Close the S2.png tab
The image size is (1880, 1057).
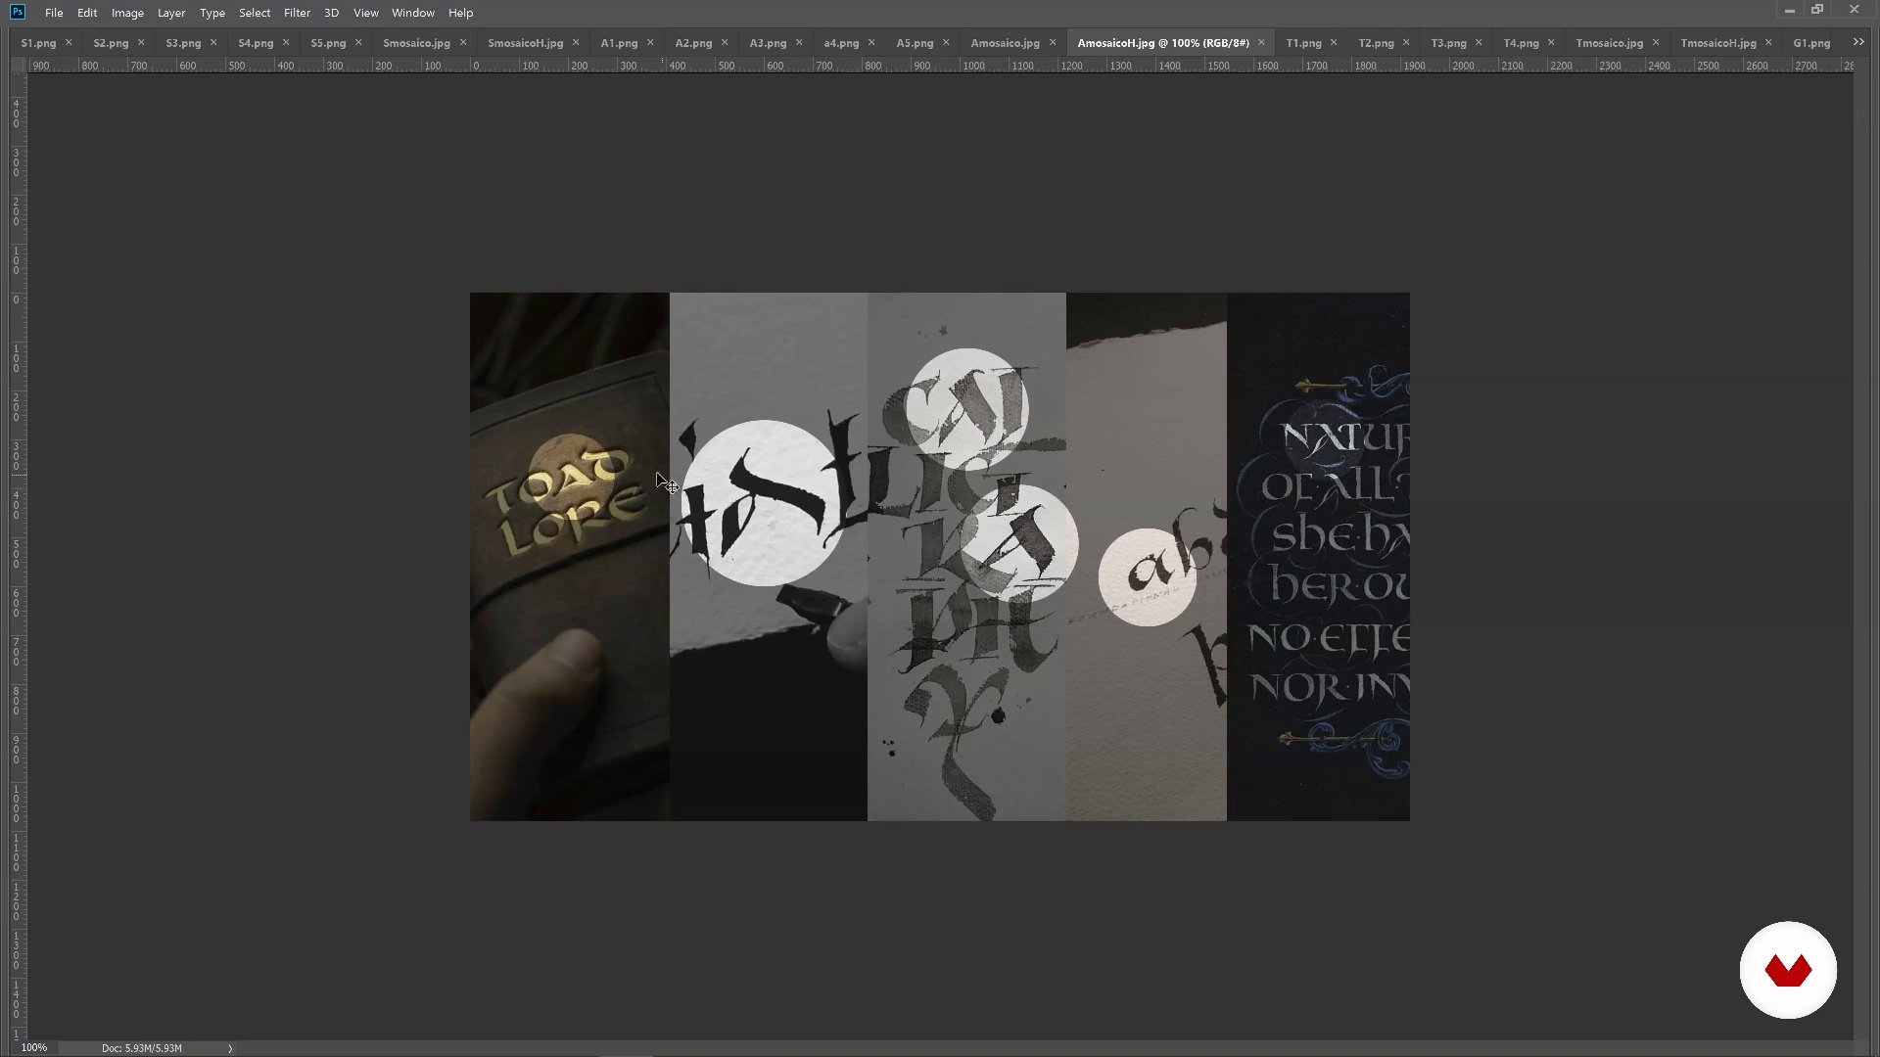pos(141,42)
